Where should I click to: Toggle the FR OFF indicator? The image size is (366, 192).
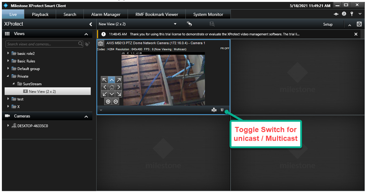[x=225, y=49]
